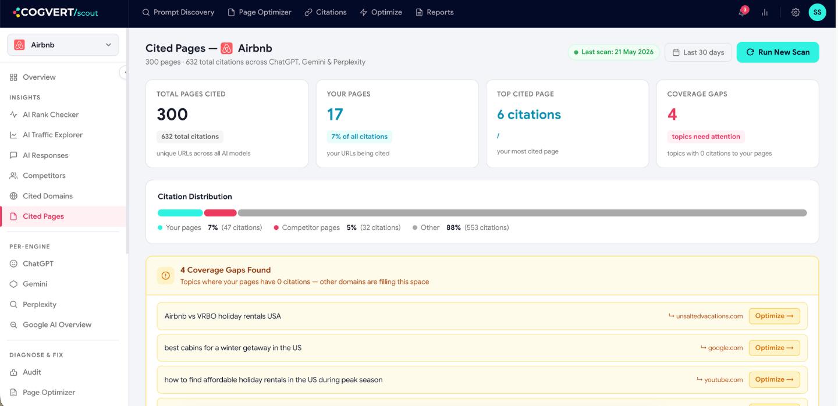Screen dimensions: 838x406
Task: Optimize the affordable holiday rentals gap
Action: 774,379
